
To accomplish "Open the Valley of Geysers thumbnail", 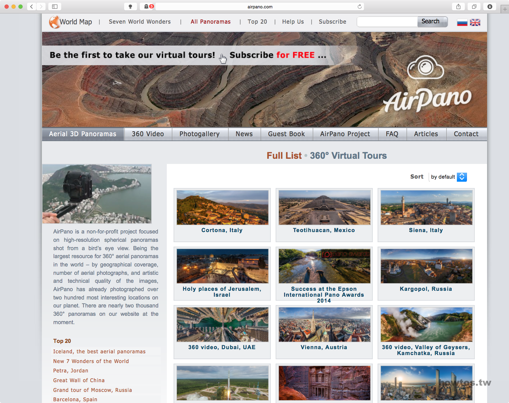I will click(x=427, y=324).
